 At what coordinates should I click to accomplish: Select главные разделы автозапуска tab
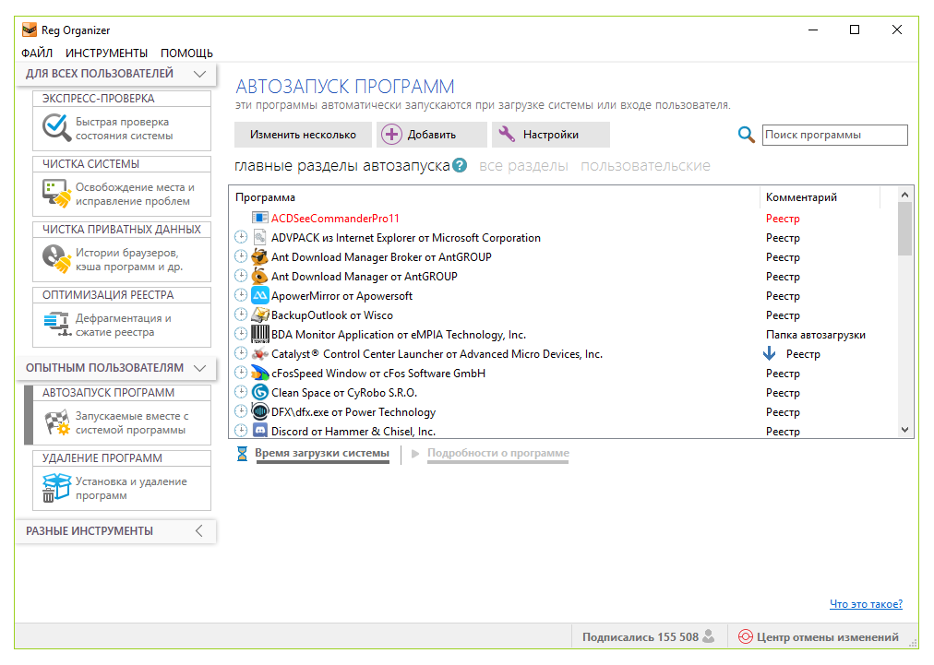[x=341, y=165]
